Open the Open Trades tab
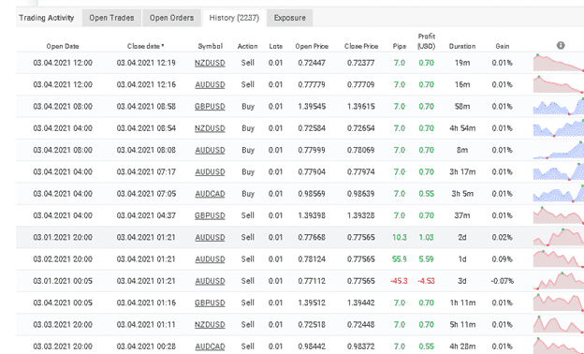Image resolution: width=584 pixels, height=354 pixels. point(111,18)
